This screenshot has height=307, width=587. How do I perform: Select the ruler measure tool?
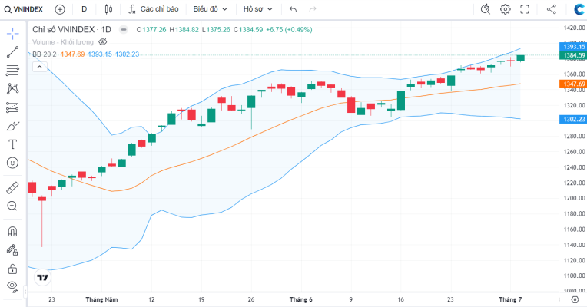coord(13,188)
